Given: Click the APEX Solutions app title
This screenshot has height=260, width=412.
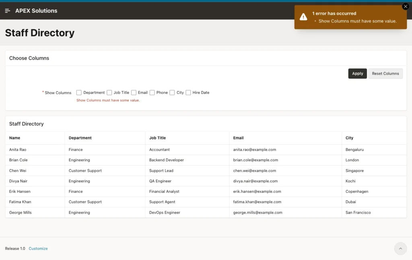Looking at the screenshot, I should pos(36,11).
